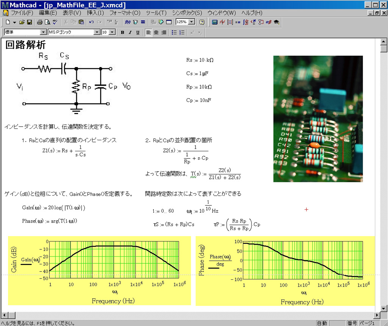The width and height of the screenshot is (388, 326).
Task: Click the bulleted list button
Action: pyautogui.click(x=174, y=33)
